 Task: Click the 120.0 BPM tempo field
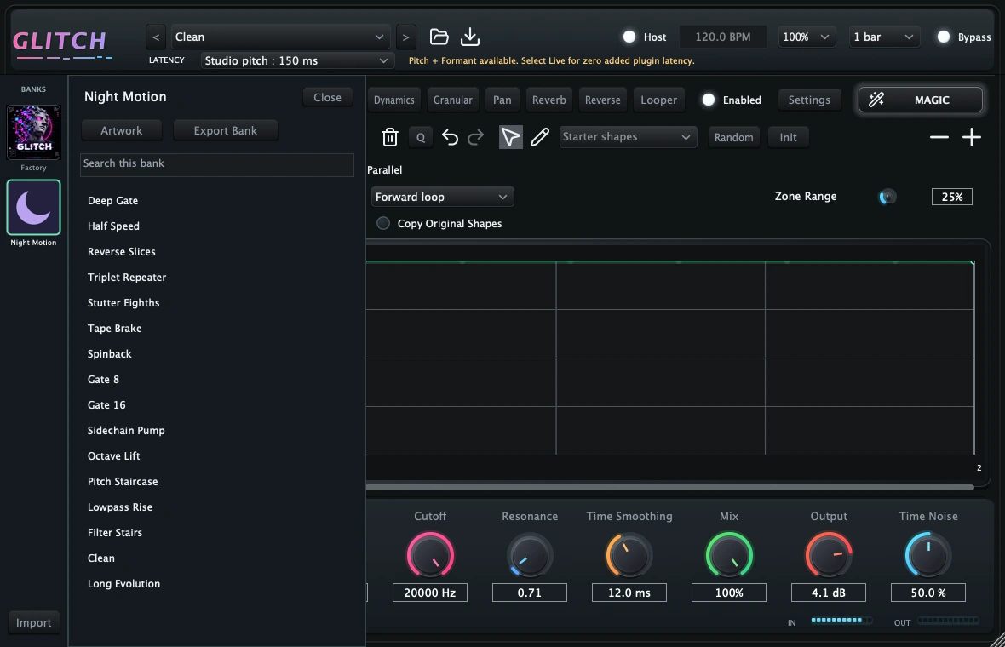pos(723,37)
